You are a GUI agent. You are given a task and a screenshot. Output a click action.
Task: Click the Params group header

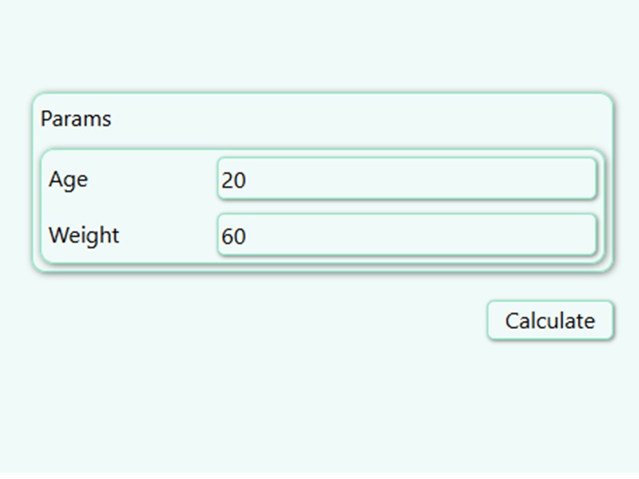(76, 118)
